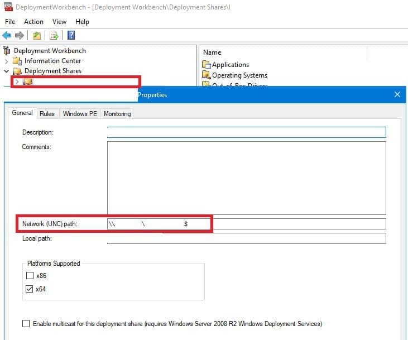Select Deployment Workbench tree root label
The image size is (408, 340).
coord(50,50)
